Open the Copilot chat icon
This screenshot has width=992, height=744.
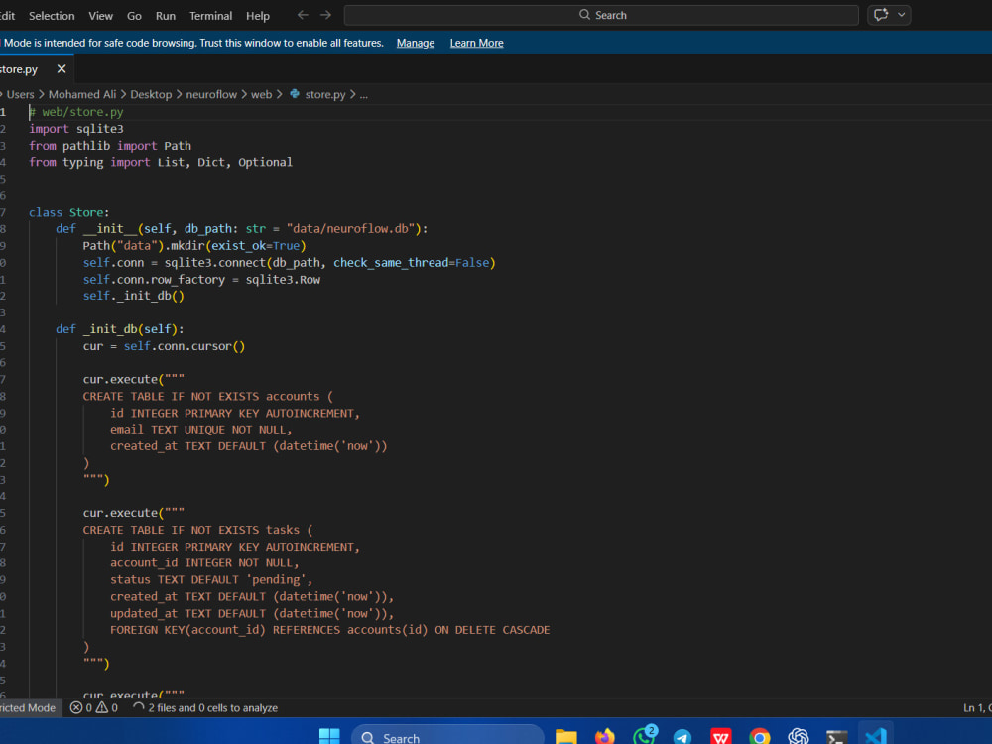pyautogui.click(x=881, y=15)
